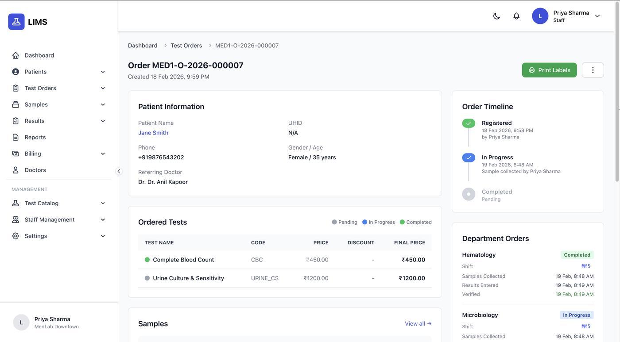Toggle dark mode with the moon icon

click(496, 16)
